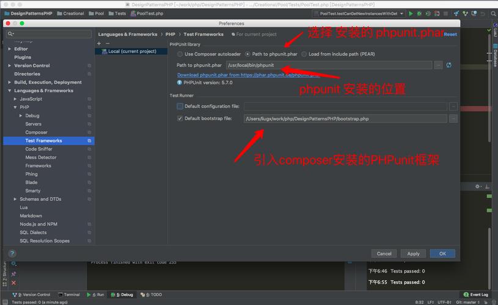Select Use Composer autoloader option
This screenshot has width=498, height=305.
180,54
